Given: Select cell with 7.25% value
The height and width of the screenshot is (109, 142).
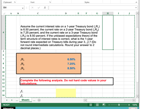Looking at the screenshot, I should [x=66, y=64].
